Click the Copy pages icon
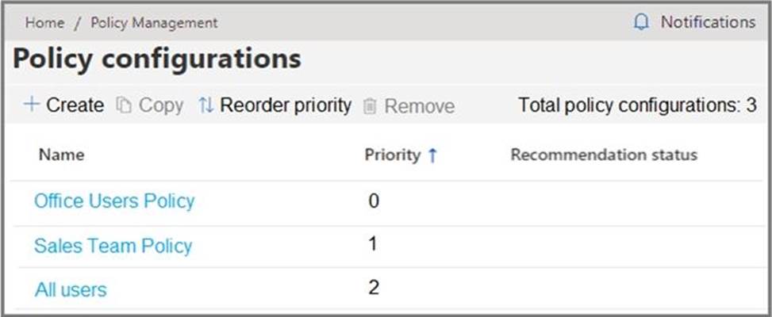772x317 pixels. (x=123, y=105)
